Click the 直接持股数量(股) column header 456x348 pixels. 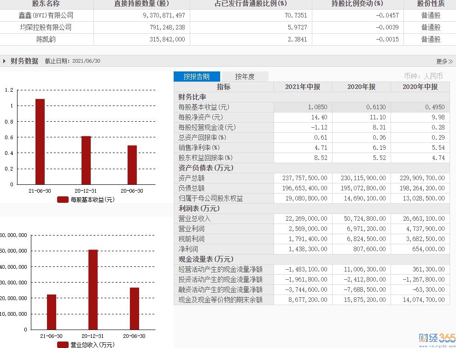point(141,4)
